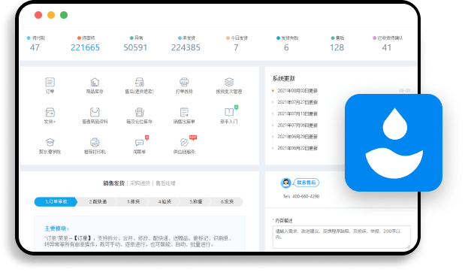Open 聚水潭学院 graduation cap icon
The image size is (465, 272).
pos(50,142)
